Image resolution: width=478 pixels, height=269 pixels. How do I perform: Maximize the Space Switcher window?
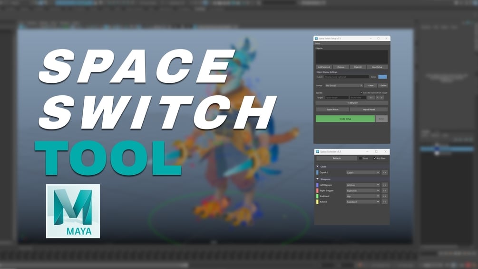pyautogui.click(x=376, y=151)
